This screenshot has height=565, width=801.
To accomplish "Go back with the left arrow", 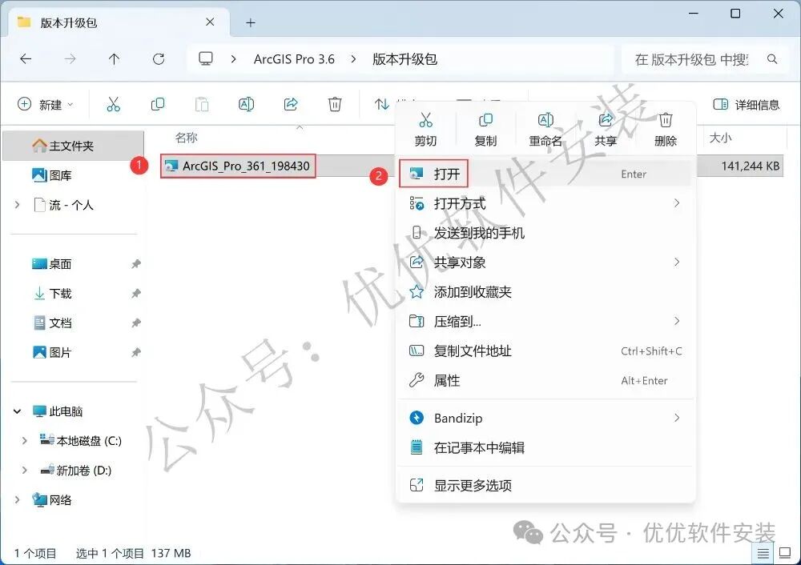I will (x=26, y=59).
